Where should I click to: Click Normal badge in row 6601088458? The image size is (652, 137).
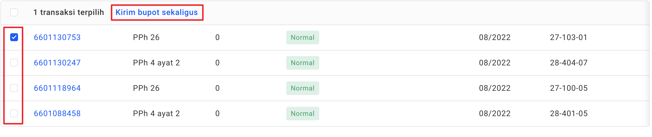(x=302, y=114)
